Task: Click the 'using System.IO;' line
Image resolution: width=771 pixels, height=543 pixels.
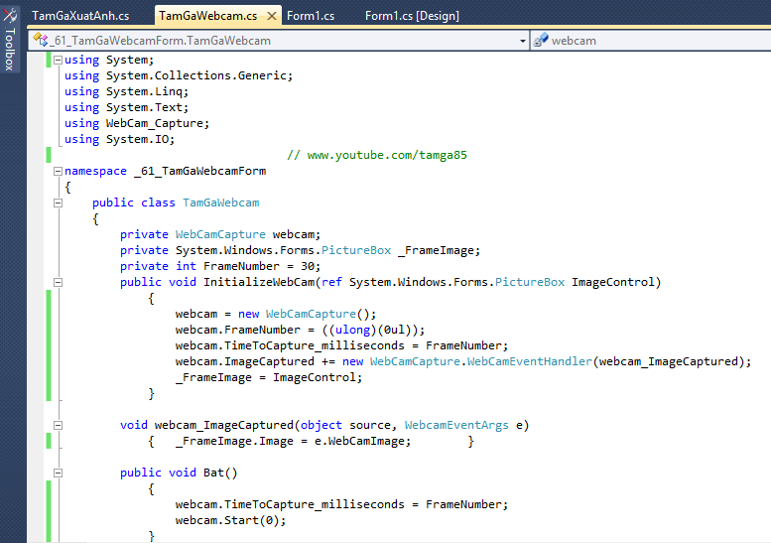Action: click(119, 139)
